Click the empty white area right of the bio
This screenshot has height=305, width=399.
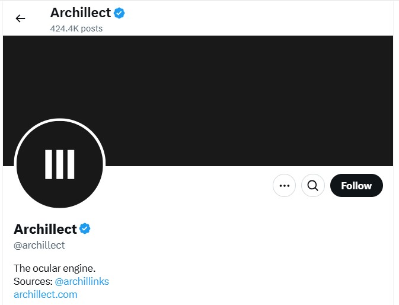click(267, 273)
